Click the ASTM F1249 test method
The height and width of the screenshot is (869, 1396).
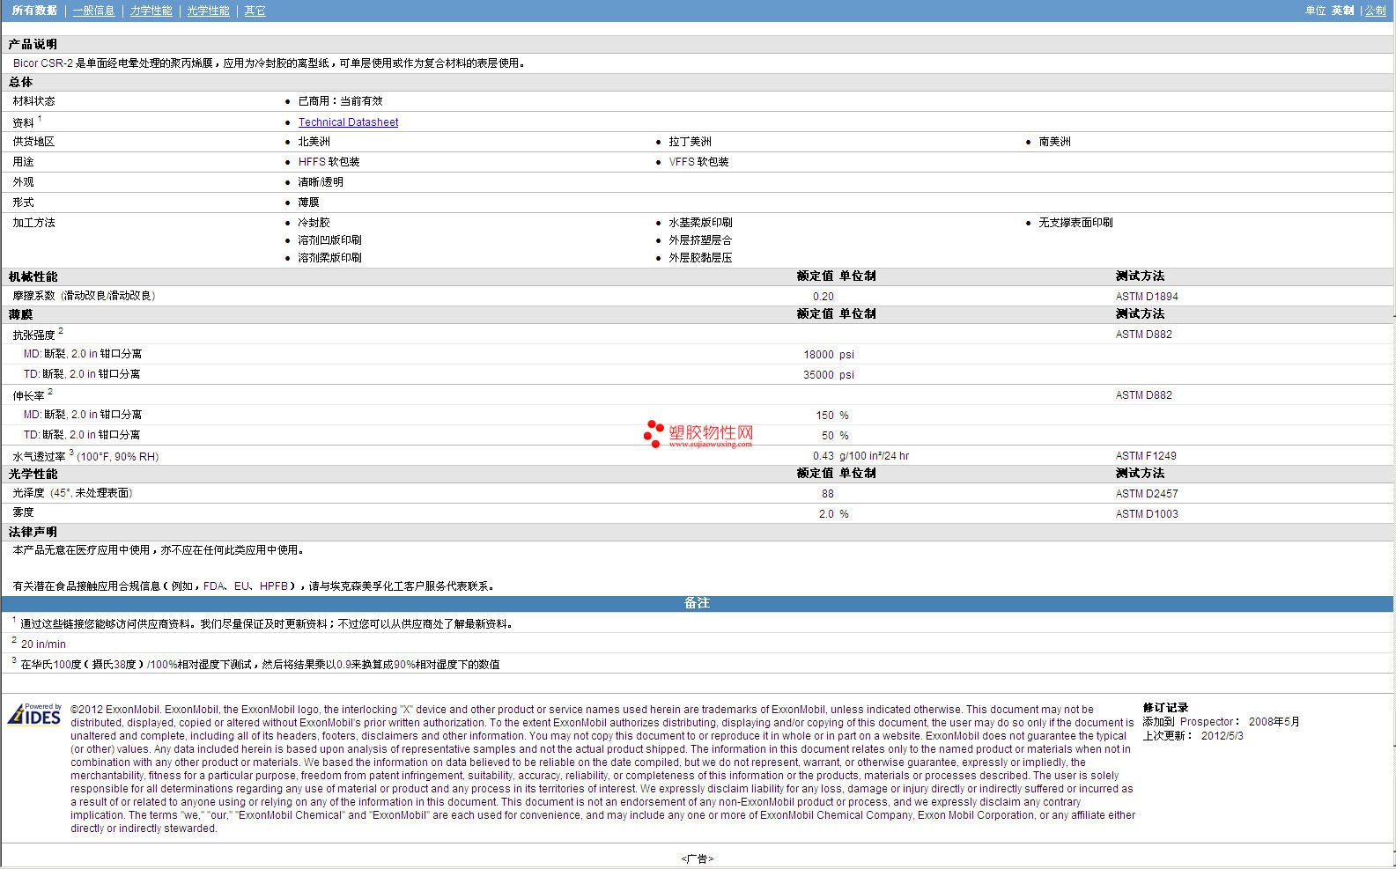1146,456
